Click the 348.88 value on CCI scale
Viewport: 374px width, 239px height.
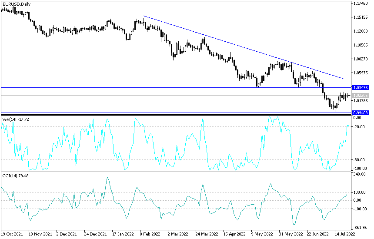pyautogui.click(x=360, y=174)
